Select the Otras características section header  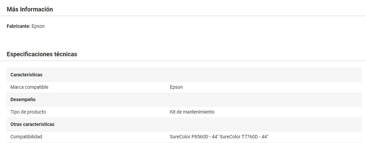point(33,124)
